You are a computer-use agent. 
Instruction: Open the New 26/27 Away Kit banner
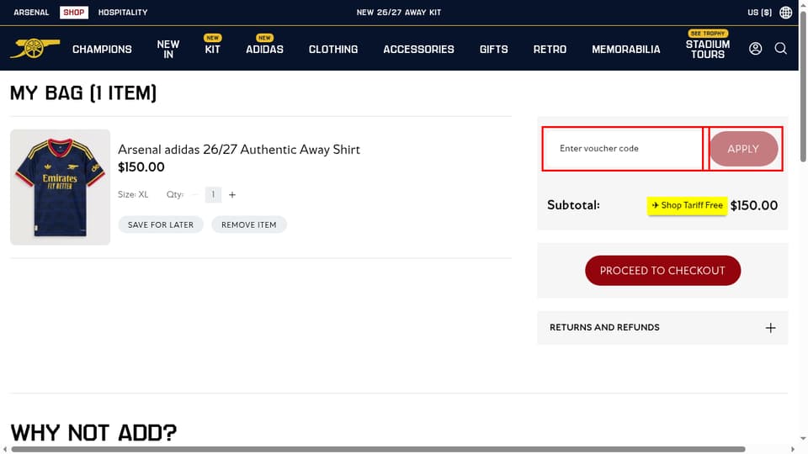click(399, 13)
